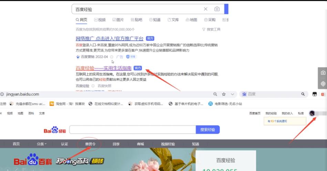Viewport: 327px width, 171px height.
Task: Select the 悬赏令 navigation item
Action: [x=91, y=144]
